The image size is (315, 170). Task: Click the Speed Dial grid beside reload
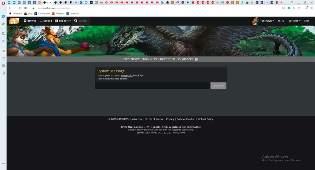(x=26, y=8)
